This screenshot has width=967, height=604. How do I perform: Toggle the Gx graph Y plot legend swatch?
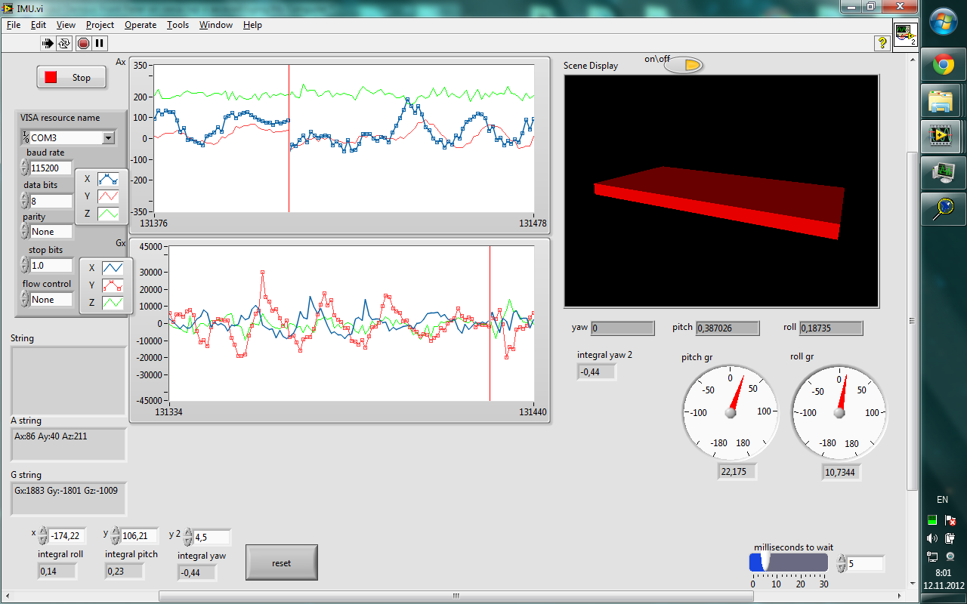point(113,285)
